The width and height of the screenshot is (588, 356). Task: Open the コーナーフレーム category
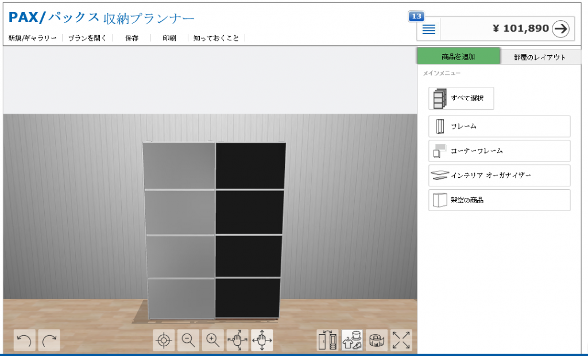pyautogui.click(x=500, y=151)
